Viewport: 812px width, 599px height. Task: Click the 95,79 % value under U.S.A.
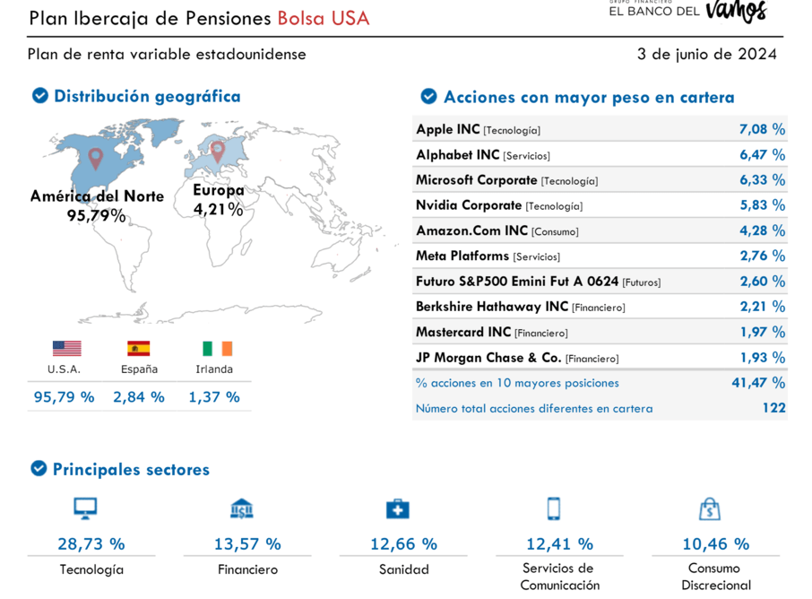pyautogui.click(x=64, y=397)
